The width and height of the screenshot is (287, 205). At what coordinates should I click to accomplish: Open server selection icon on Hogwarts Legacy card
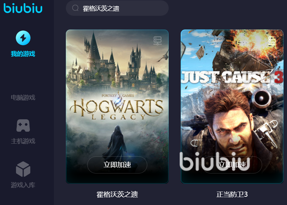(157, 41)
